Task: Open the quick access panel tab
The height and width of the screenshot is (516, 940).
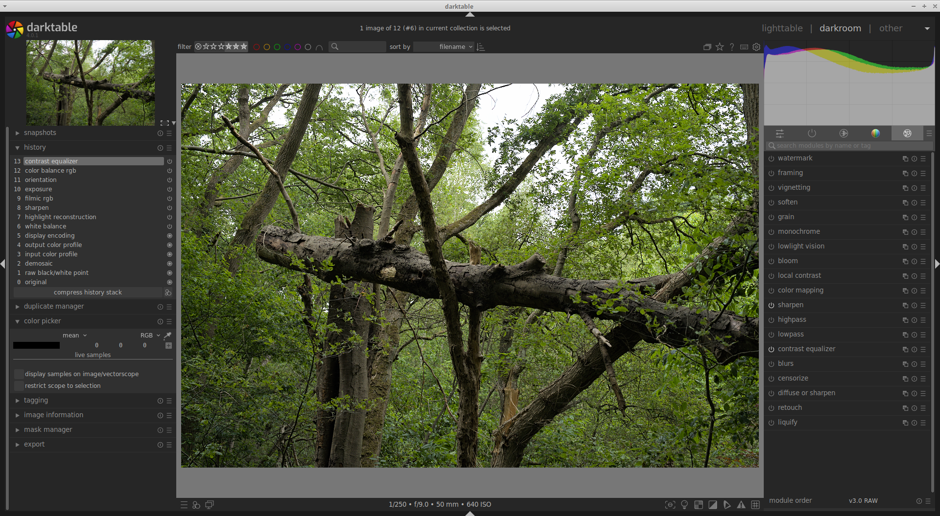Action: [780, 133]
